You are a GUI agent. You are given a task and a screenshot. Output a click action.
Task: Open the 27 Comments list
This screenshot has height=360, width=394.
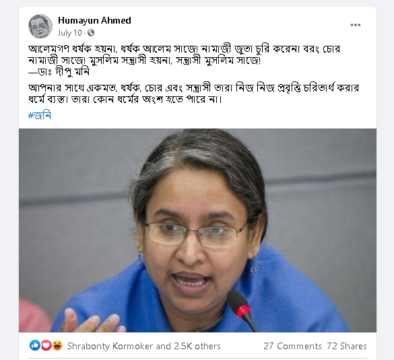(x=292, y=346)
